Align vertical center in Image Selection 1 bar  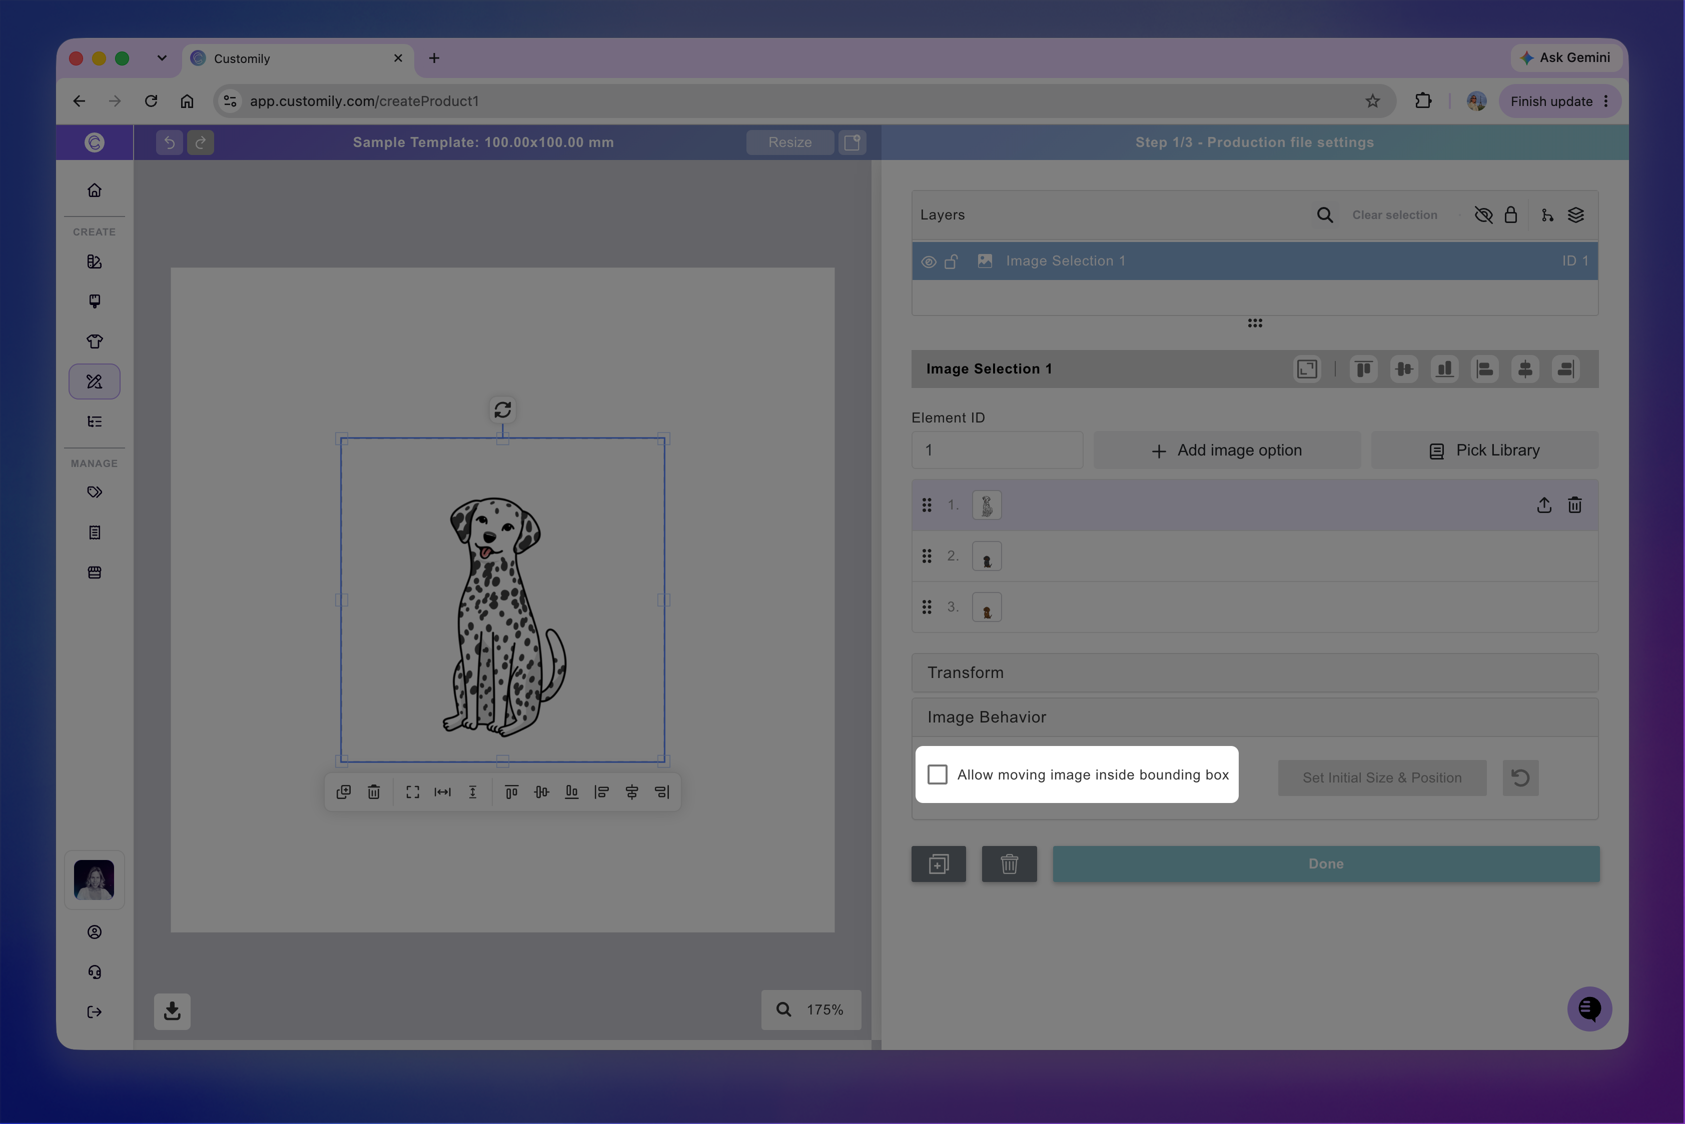tap(1404, 369)
